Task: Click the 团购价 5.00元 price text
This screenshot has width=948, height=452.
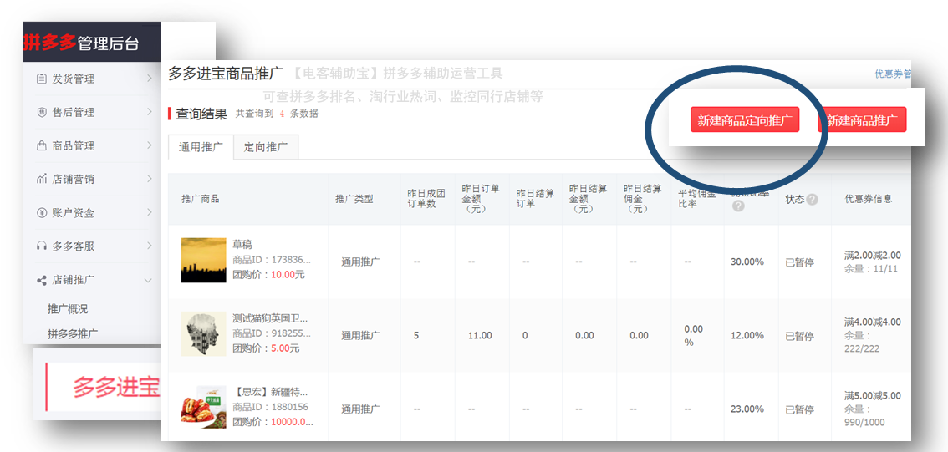Action: [x=266, y=348]
